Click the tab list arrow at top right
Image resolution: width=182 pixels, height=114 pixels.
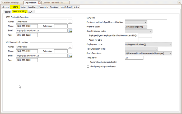(179, 2)
